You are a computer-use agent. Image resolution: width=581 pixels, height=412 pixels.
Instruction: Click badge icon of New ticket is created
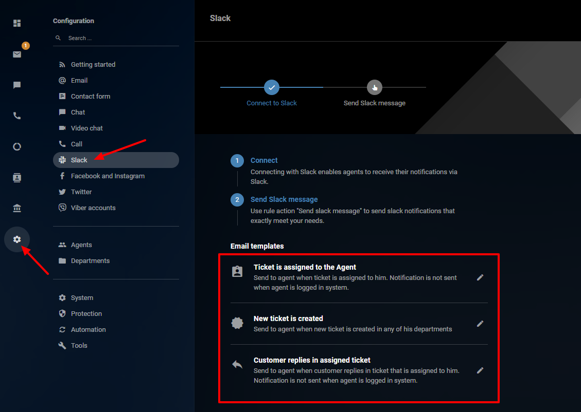pyautogui.click(x=237, y=323)
